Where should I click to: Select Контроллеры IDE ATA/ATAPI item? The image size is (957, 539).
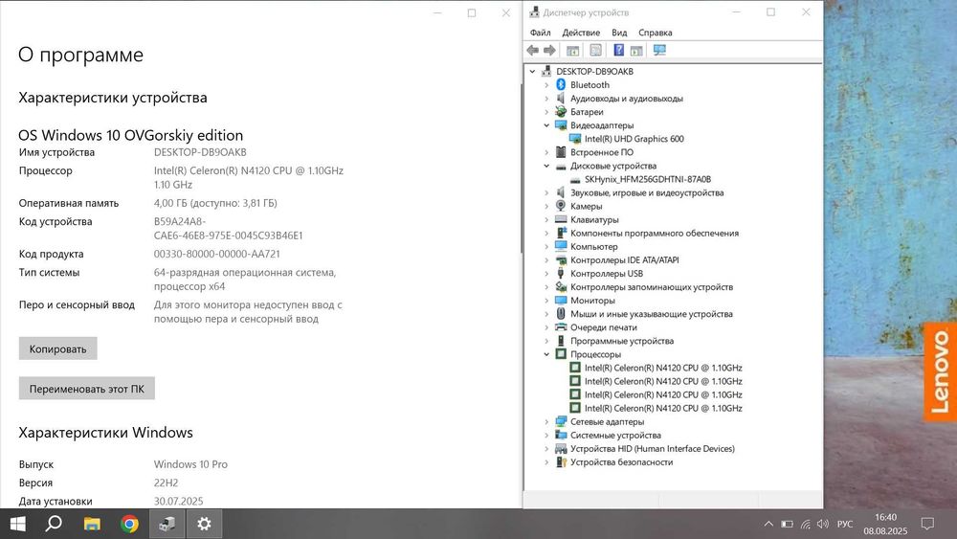pyautogui.click(x=624, y=259)
